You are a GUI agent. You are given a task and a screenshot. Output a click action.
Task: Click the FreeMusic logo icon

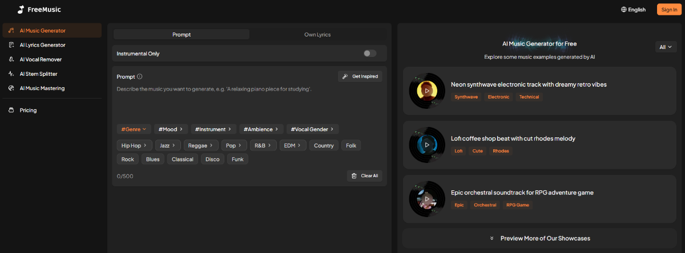click(21, 10)
